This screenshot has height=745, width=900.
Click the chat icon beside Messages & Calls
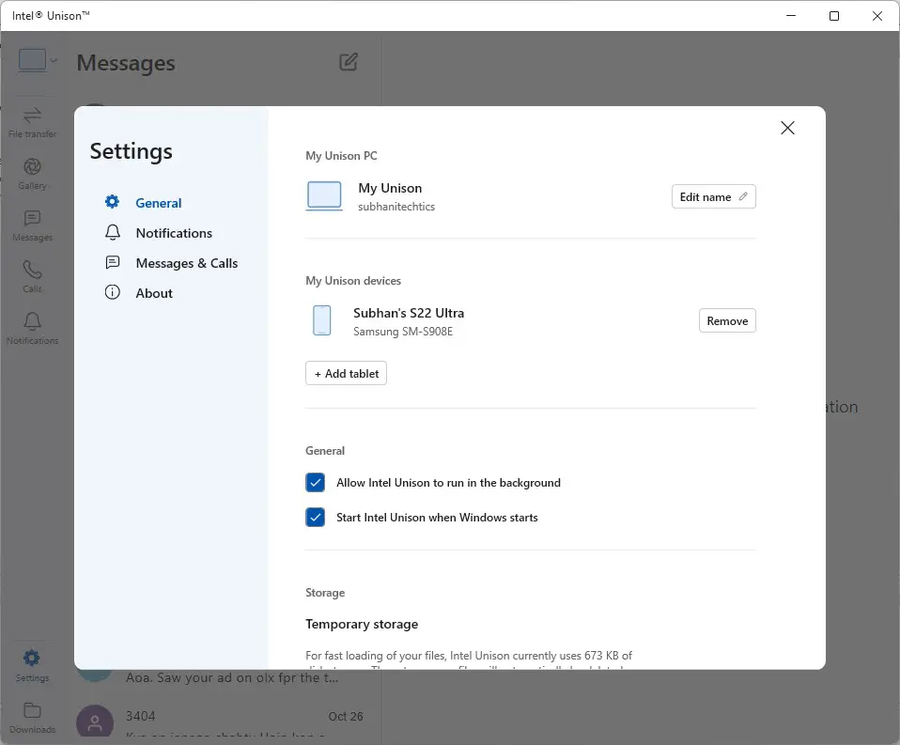(113, 262)
